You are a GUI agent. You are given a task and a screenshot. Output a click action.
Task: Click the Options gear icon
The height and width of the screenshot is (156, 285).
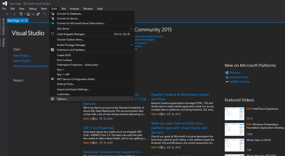pos(53,99)
